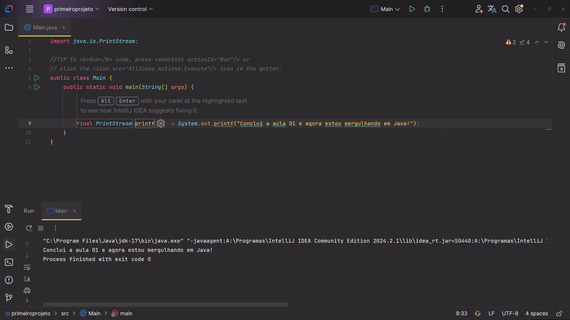
Task: Open the Project tool window folder icon
Action: point(9,27)
